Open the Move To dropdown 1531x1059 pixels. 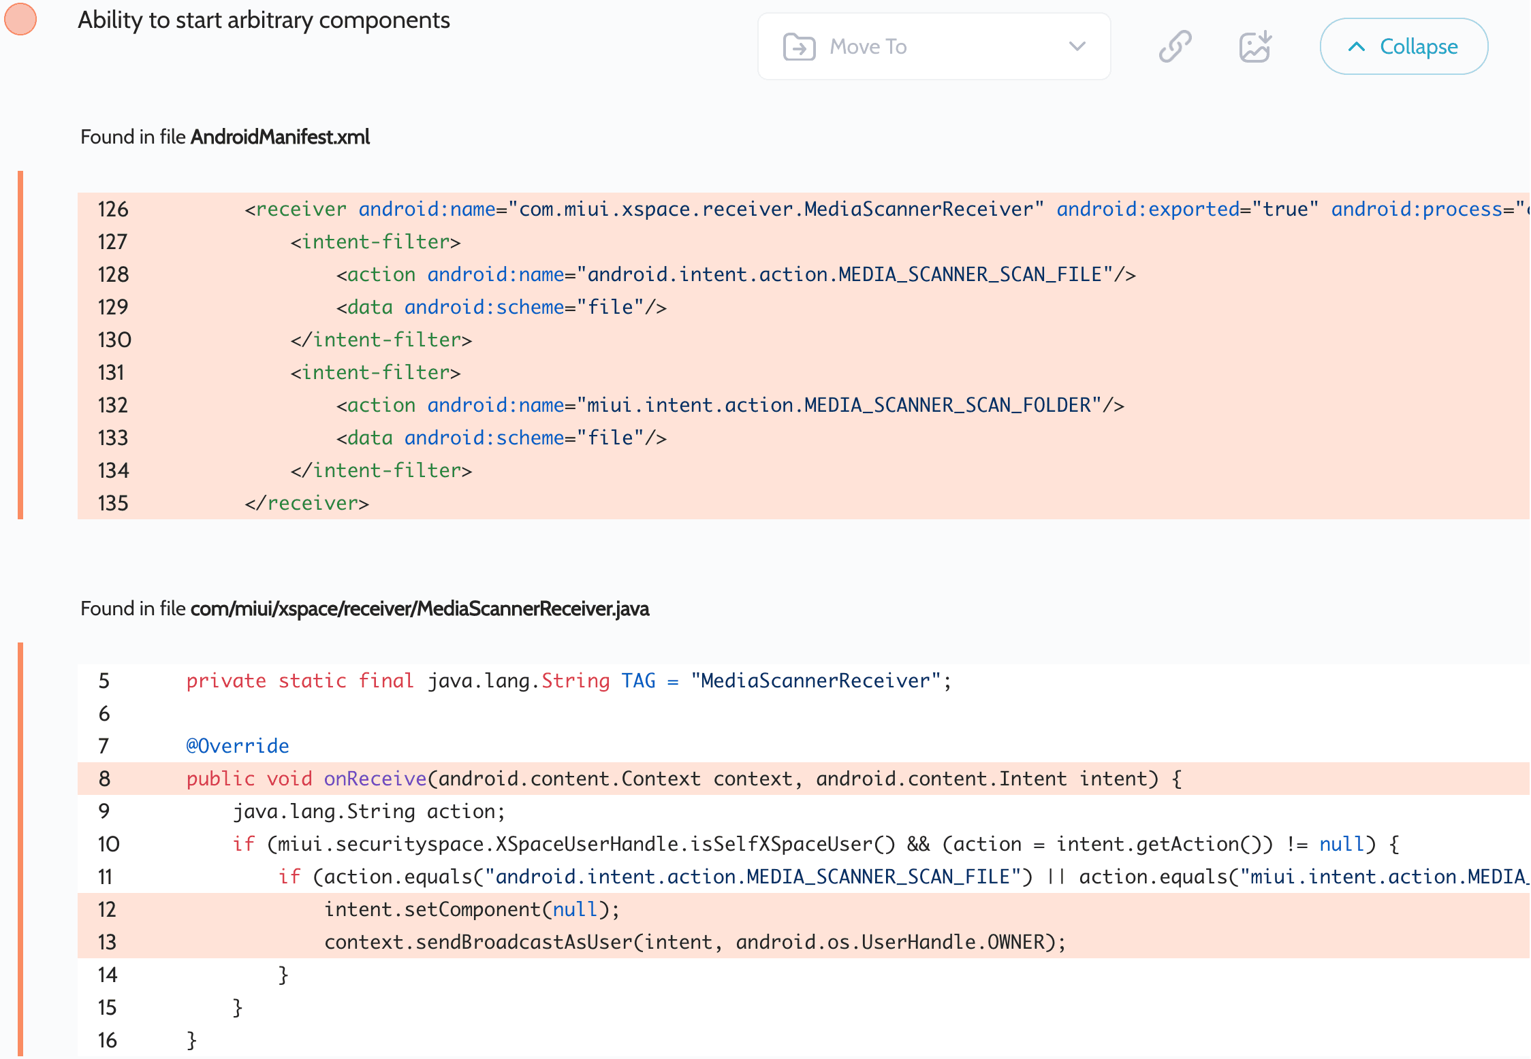coord(933,46)
